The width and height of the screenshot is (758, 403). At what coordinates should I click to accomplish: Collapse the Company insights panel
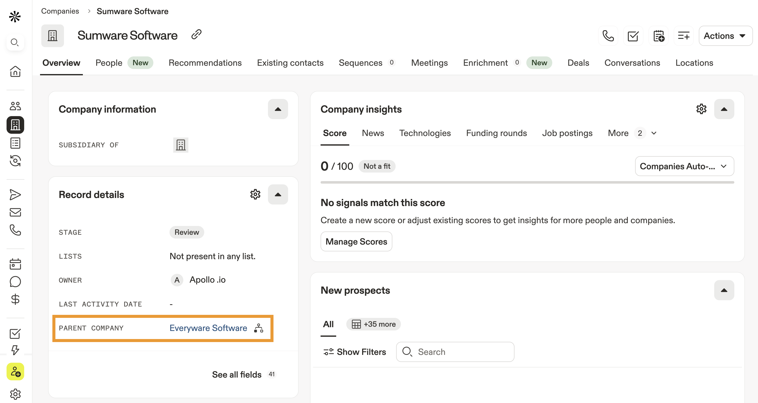(724, 109)
